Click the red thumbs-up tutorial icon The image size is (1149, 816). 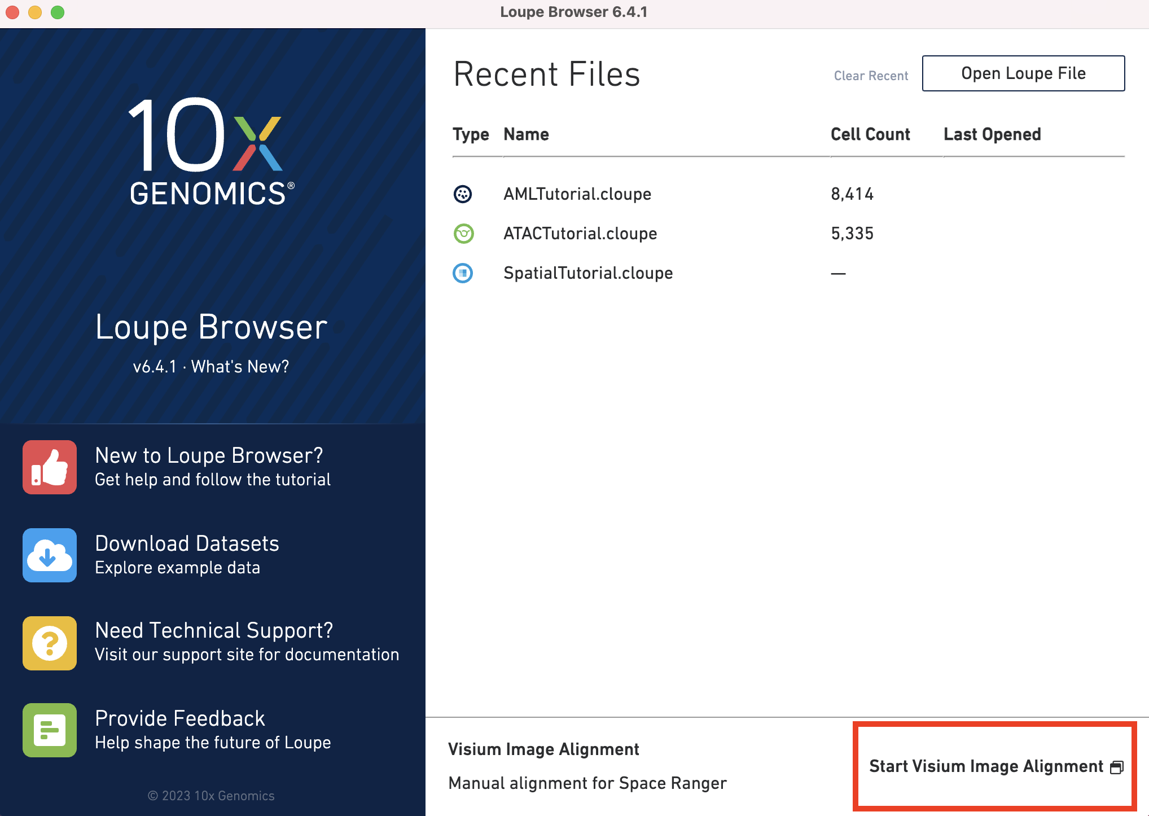(x=50, y=467)
